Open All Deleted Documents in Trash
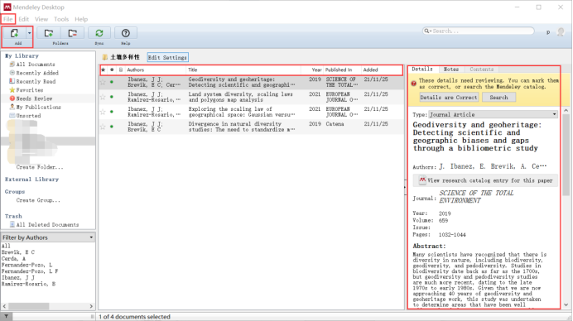The height and width of the screenshot is (321, 573). 47,224
